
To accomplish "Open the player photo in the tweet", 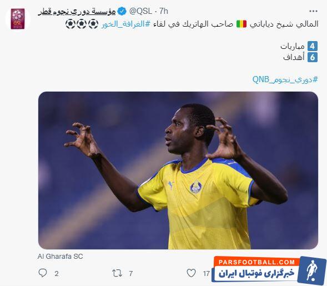I will point(178,170).
